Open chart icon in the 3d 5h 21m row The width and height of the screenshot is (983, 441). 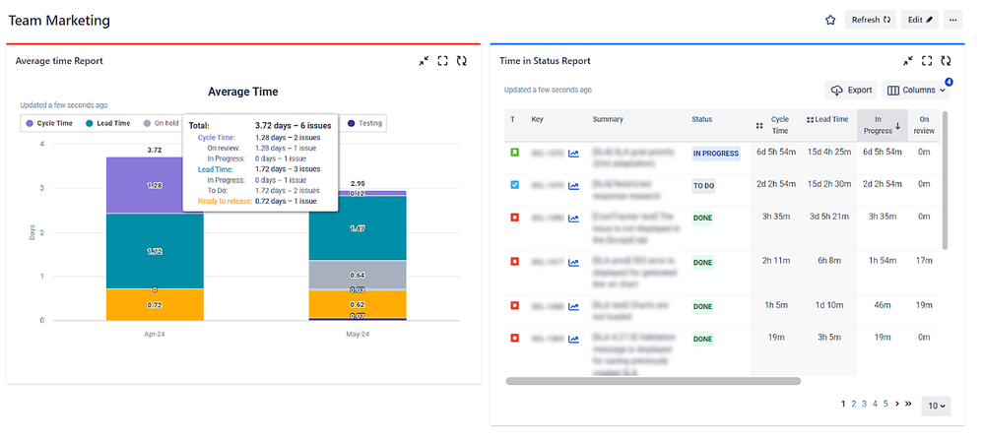tap(573, 218)
